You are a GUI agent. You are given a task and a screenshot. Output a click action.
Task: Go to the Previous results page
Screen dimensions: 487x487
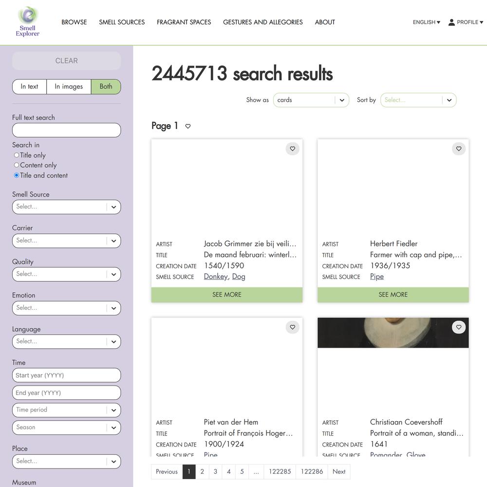click(x=167, y=471)
